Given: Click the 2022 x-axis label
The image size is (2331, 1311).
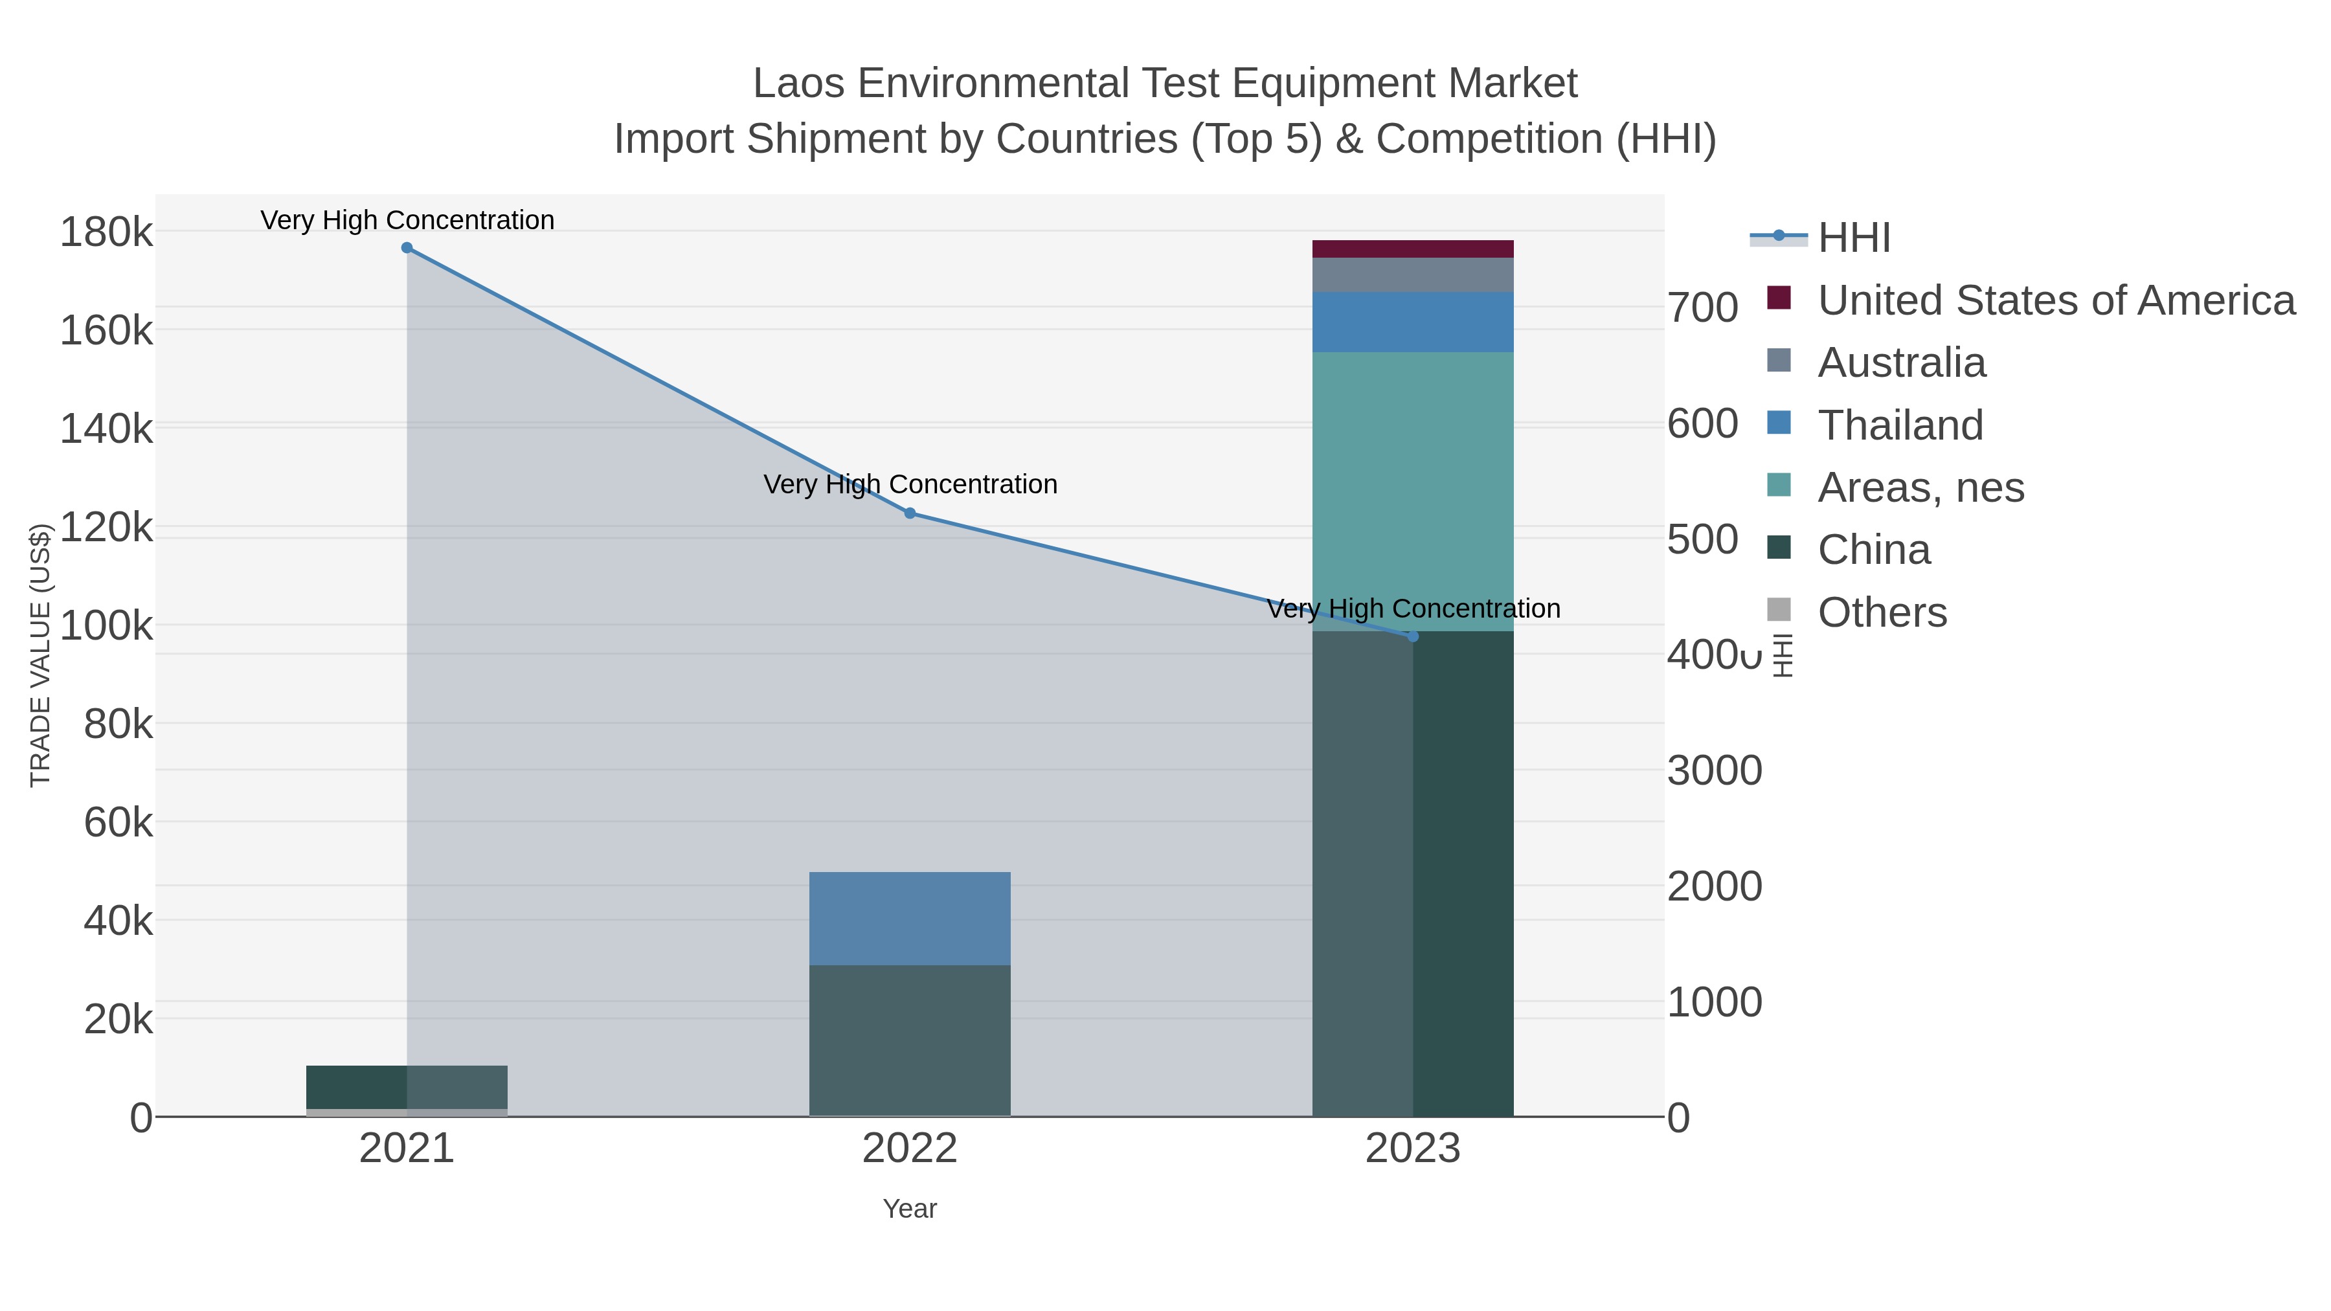Looking at the screenshot, I should 910,1149.
